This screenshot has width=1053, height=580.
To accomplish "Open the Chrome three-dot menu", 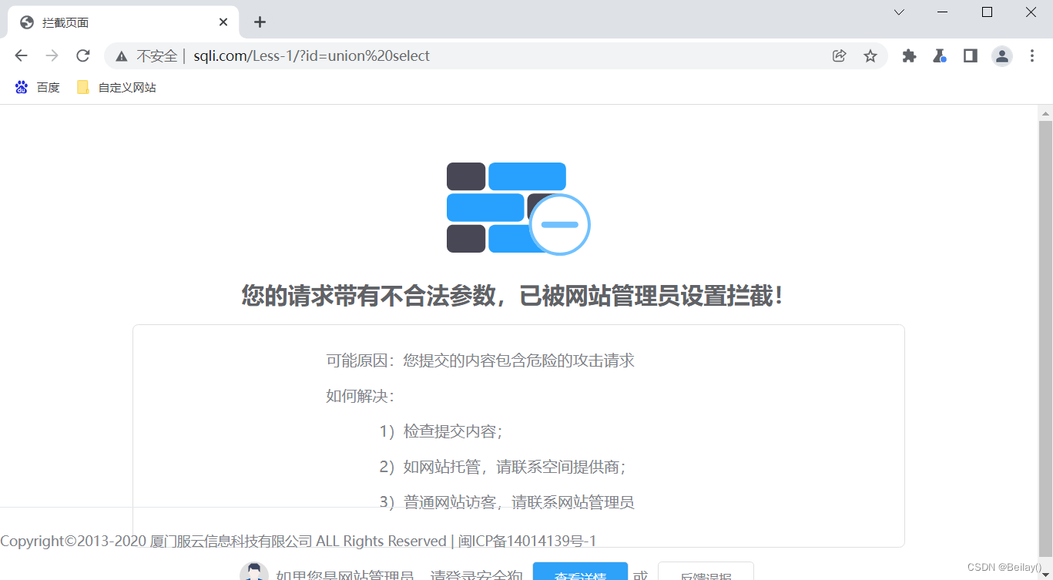I will pyautogui.click(x=1032, y=55).
